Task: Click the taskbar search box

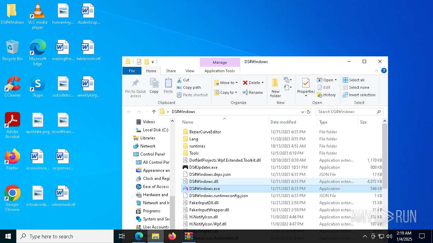Action: 65,236
